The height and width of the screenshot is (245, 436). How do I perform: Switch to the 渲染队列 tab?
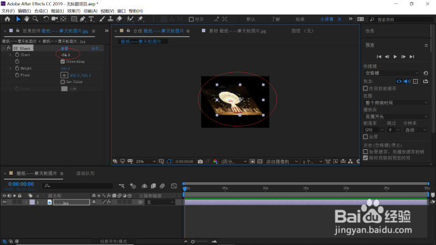click(x=85, y=173)
